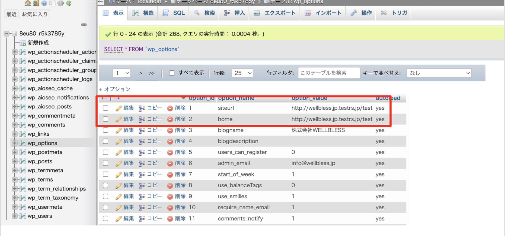The image size is (505, 236).
Task: Open the エクスポート tab
Action: 274,13
